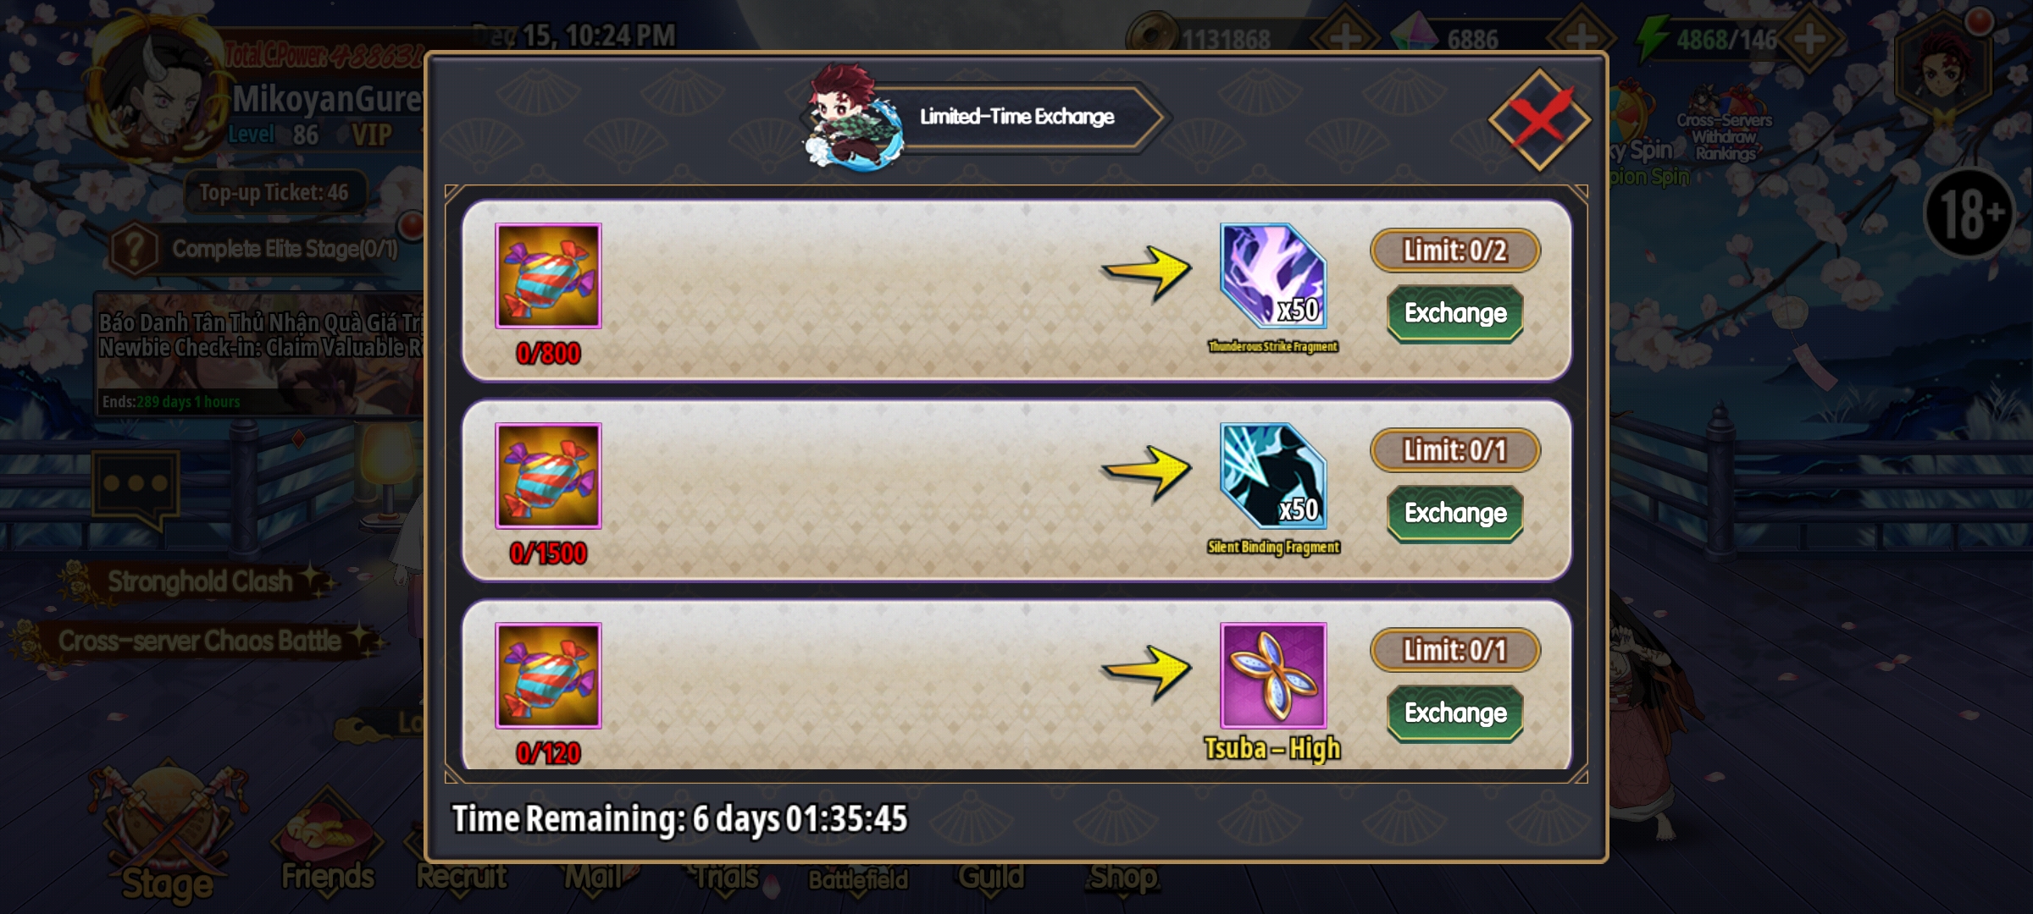
Task: Click the Thunderous Strike Fragment reward icon
Action: [x=1272, y=276]
